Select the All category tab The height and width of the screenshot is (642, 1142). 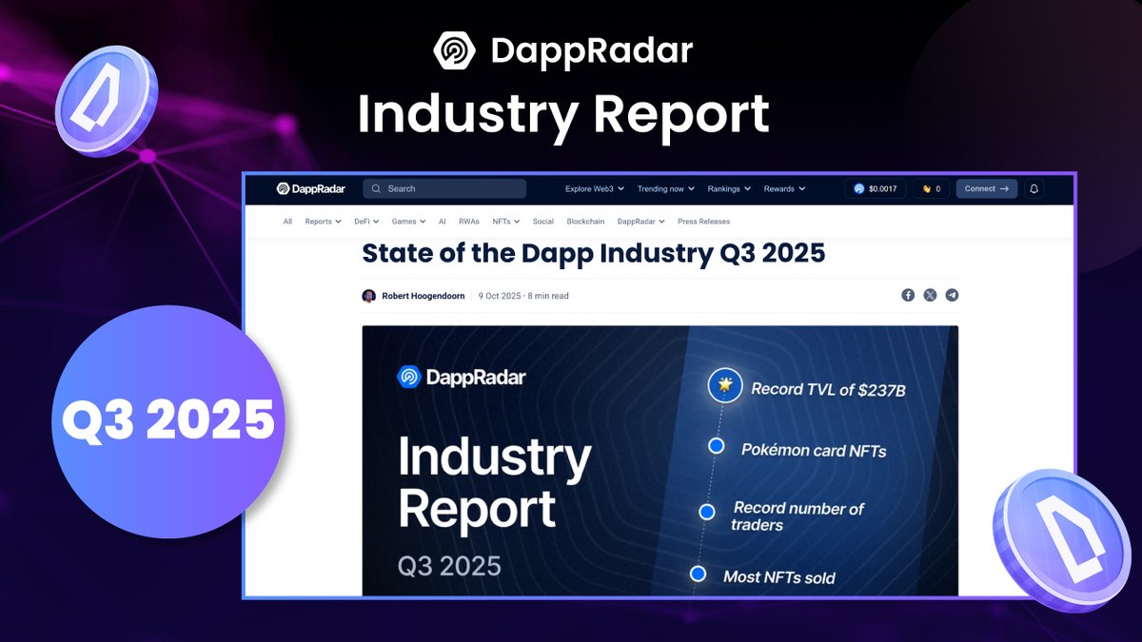click(287, 222)
